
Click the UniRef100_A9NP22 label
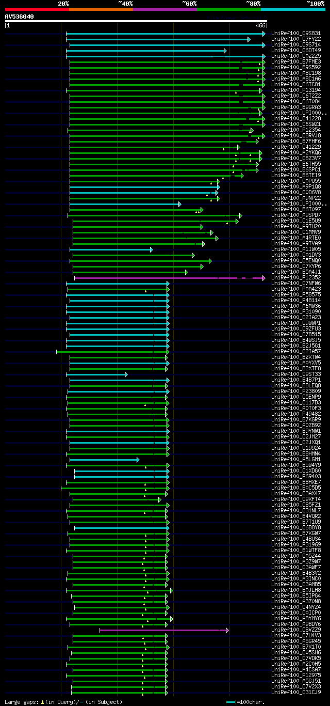coord(296,198)
